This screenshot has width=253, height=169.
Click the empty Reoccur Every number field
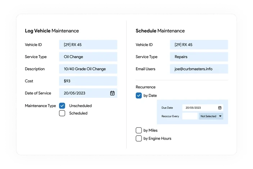pyautogui.click(x=190, y=116)
